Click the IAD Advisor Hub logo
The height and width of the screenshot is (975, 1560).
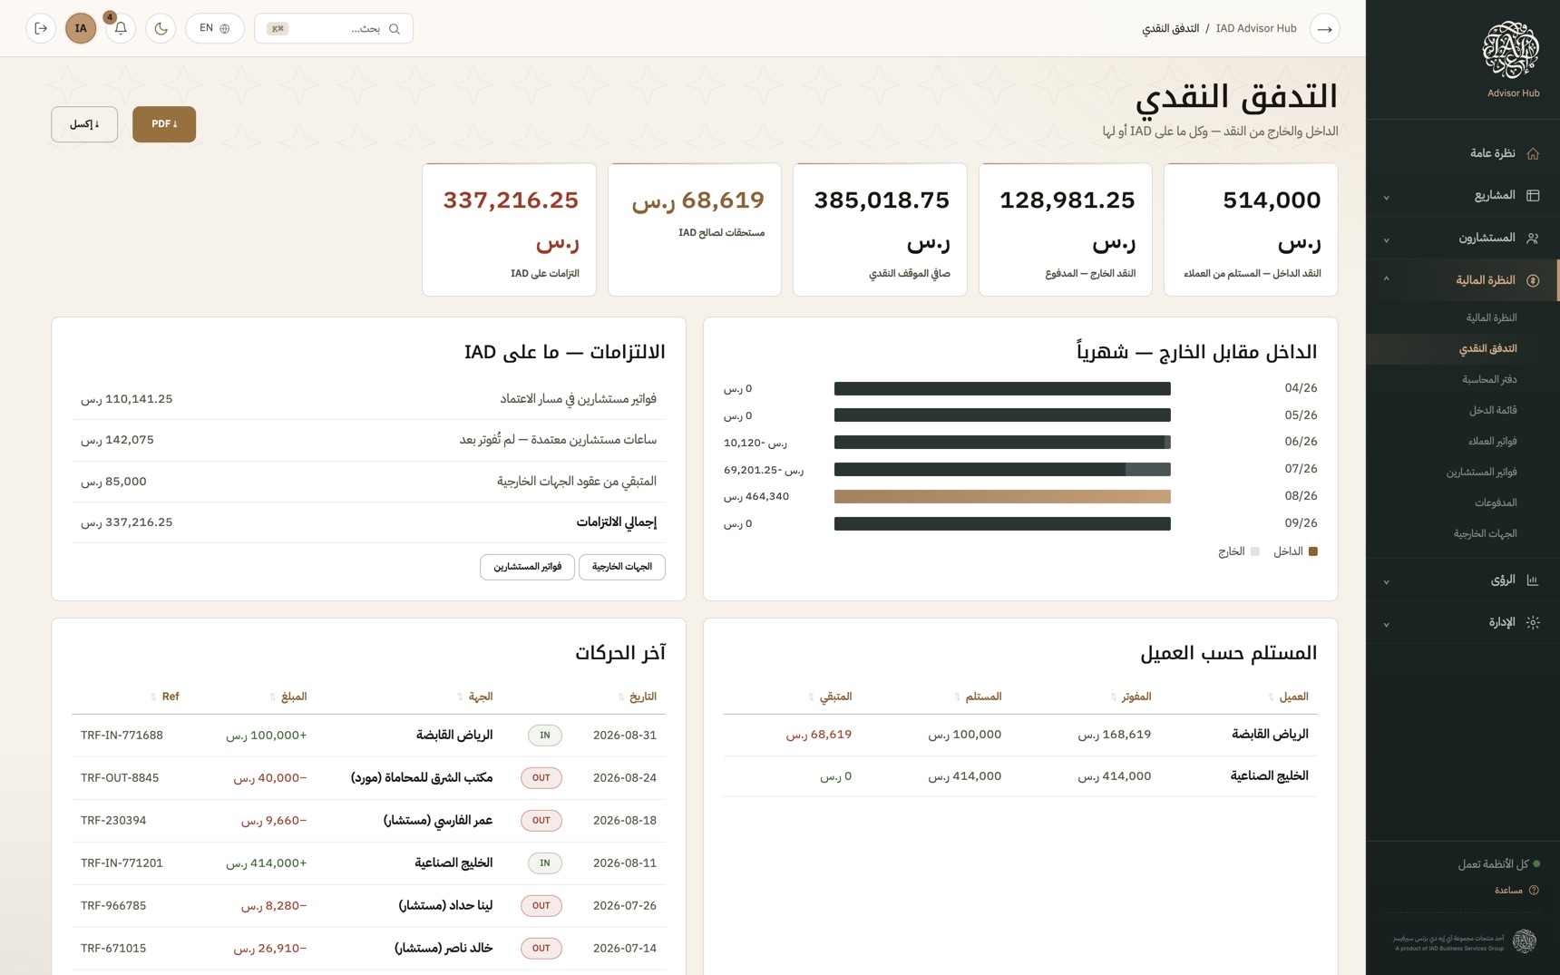click(1510, 52)
